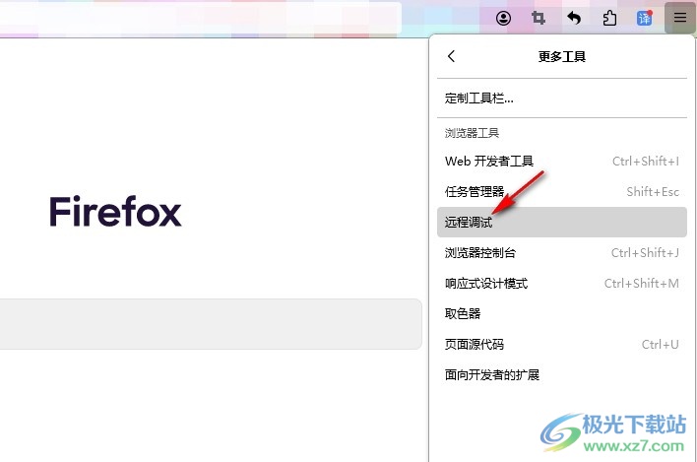Click the screenshot crop tool icon
The height and width of the screenshot is (462, 697).
[539, 19]
